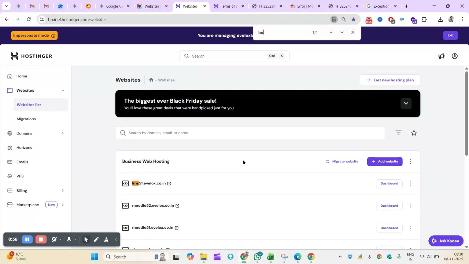Select the recorder pen annotation tool
Image resolution: width=469 pixels, height=264 pixels.
(96, 239)
